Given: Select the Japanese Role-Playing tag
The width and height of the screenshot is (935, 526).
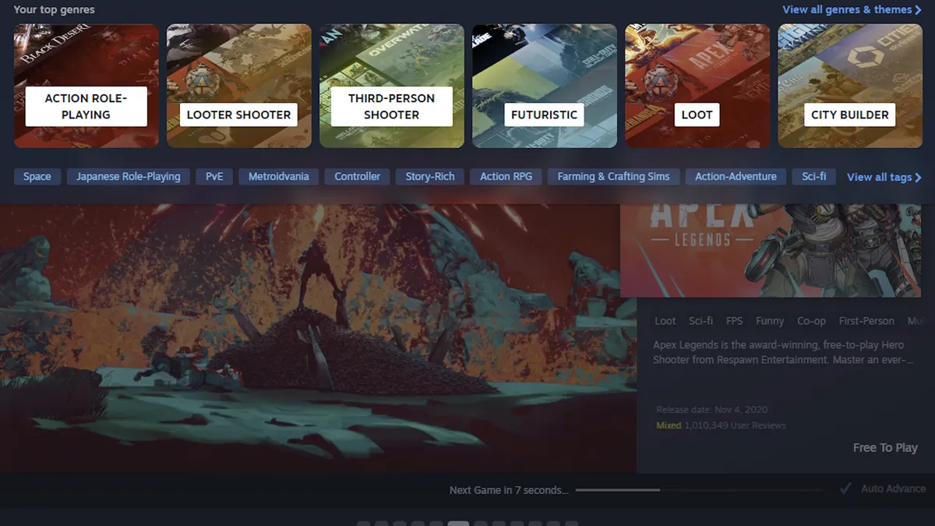Looking at the screenshot, I should click(x=129, y=177).
